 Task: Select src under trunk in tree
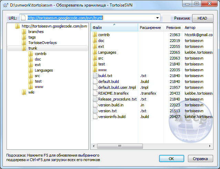[x=37, y=76]
